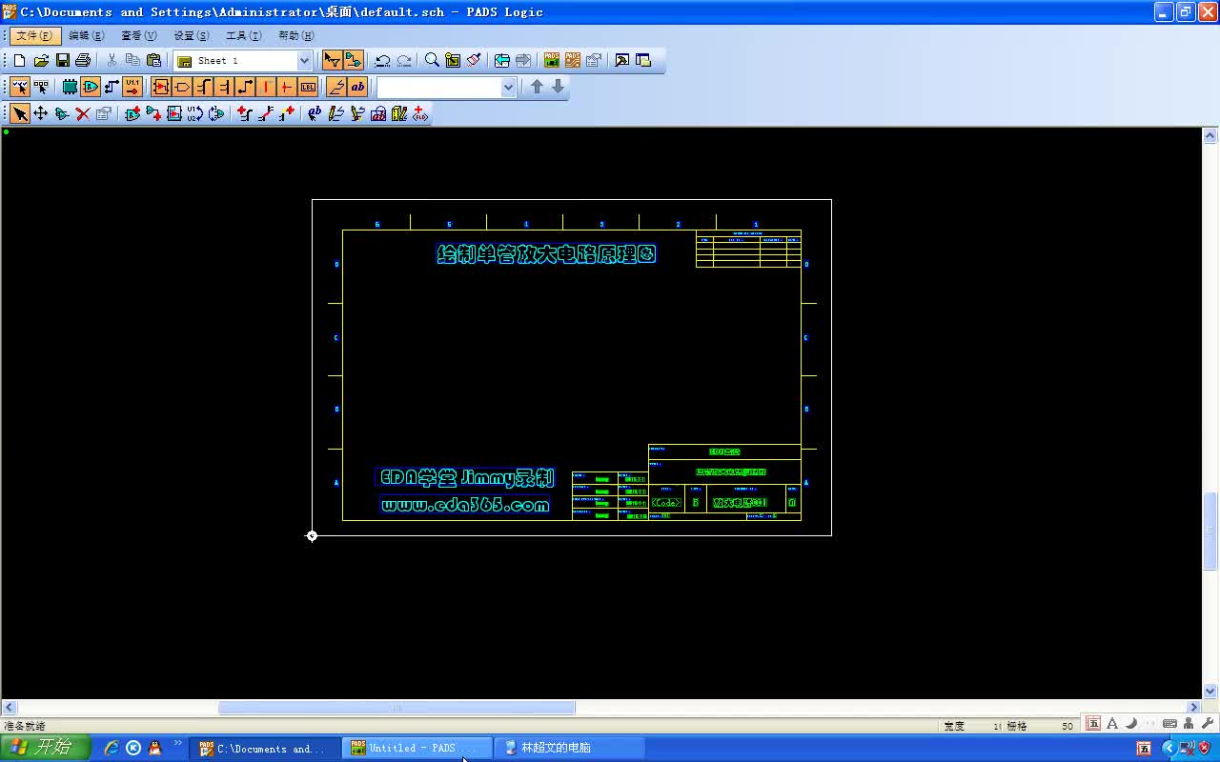Go to the next view
The width and height of the screenshot is (1220, 762).
click(x=523, y=60)
